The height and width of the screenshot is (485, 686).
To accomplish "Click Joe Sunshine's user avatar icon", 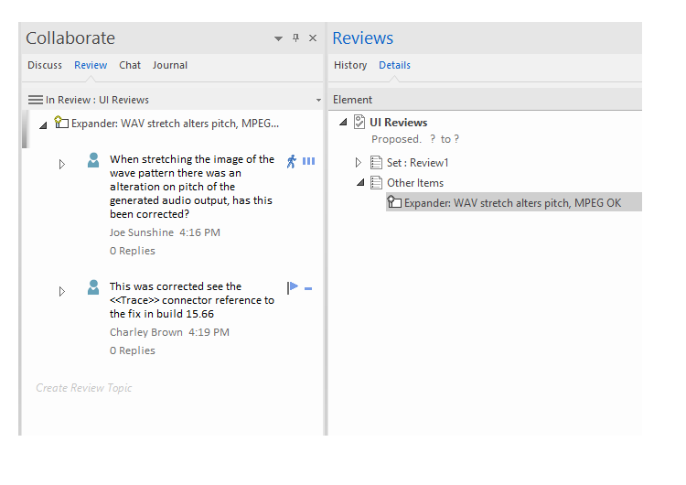I will (x=93, y=161).
